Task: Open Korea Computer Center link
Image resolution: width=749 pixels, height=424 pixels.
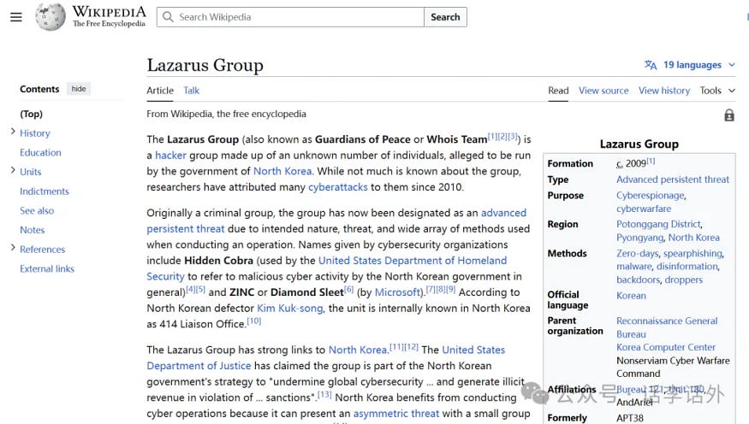Action: tap(666, 347)
